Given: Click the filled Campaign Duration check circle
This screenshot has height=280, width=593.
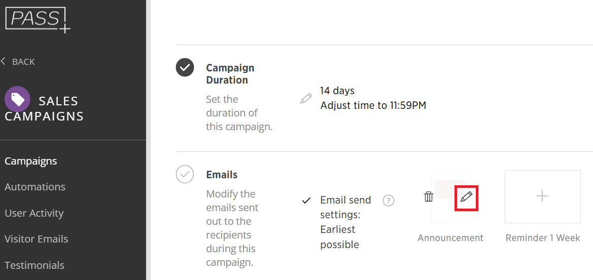Looking at the screenshot, I should click(x=185, y=67).
